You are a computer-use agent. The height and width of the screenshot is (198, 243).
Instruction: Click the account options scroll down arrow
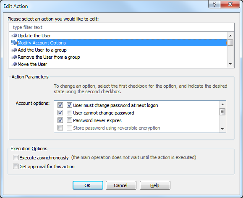222,129
